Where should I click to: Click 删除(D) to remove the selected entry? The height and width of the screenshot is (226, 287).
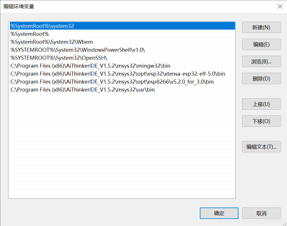point(261,78)
